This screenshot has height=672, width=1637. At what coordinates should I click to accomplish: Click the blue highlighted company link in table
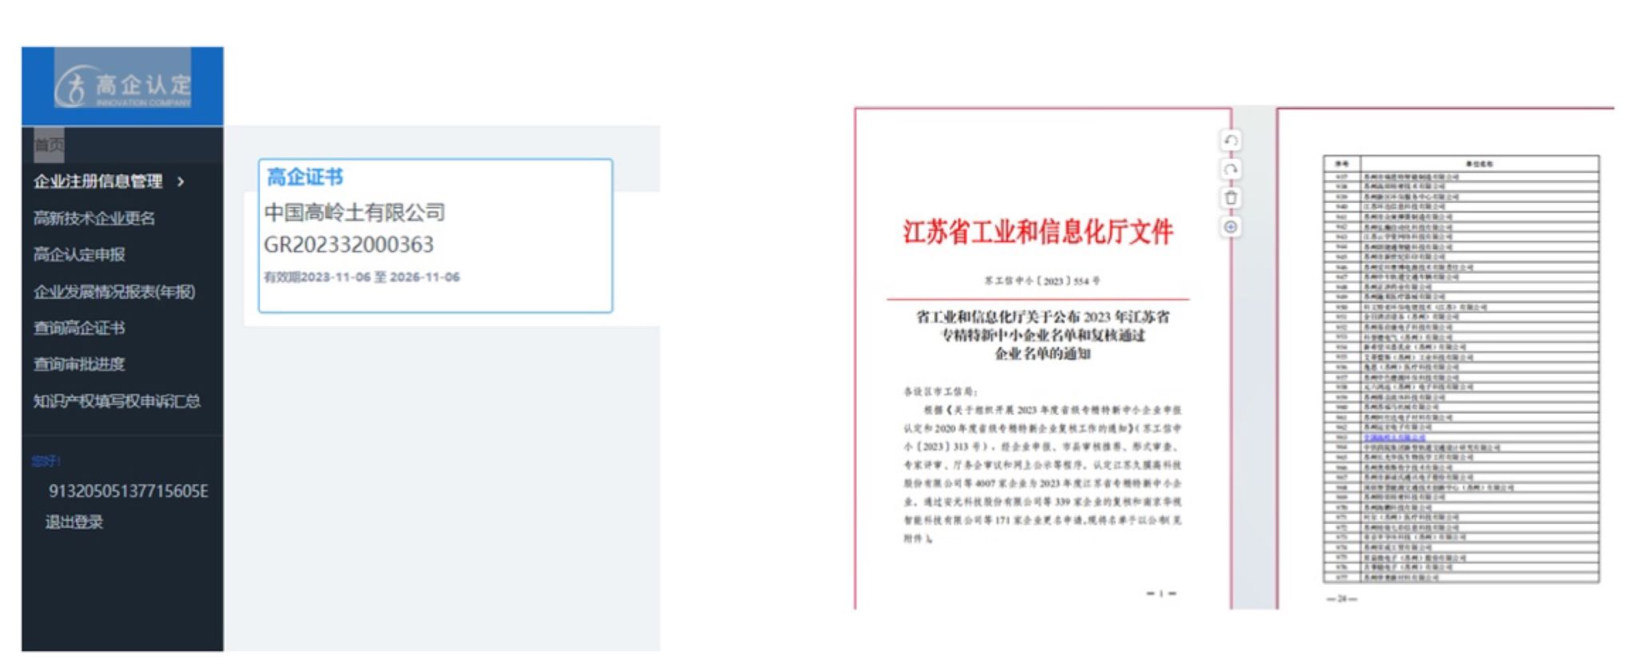click(1394, 437)
